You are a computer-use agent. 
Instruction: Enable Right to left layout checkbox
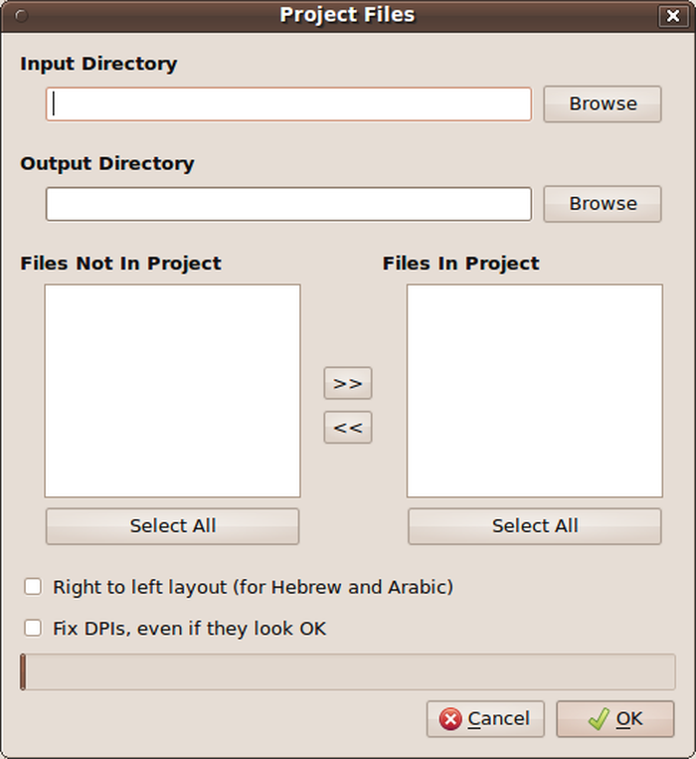coord(33,587)
